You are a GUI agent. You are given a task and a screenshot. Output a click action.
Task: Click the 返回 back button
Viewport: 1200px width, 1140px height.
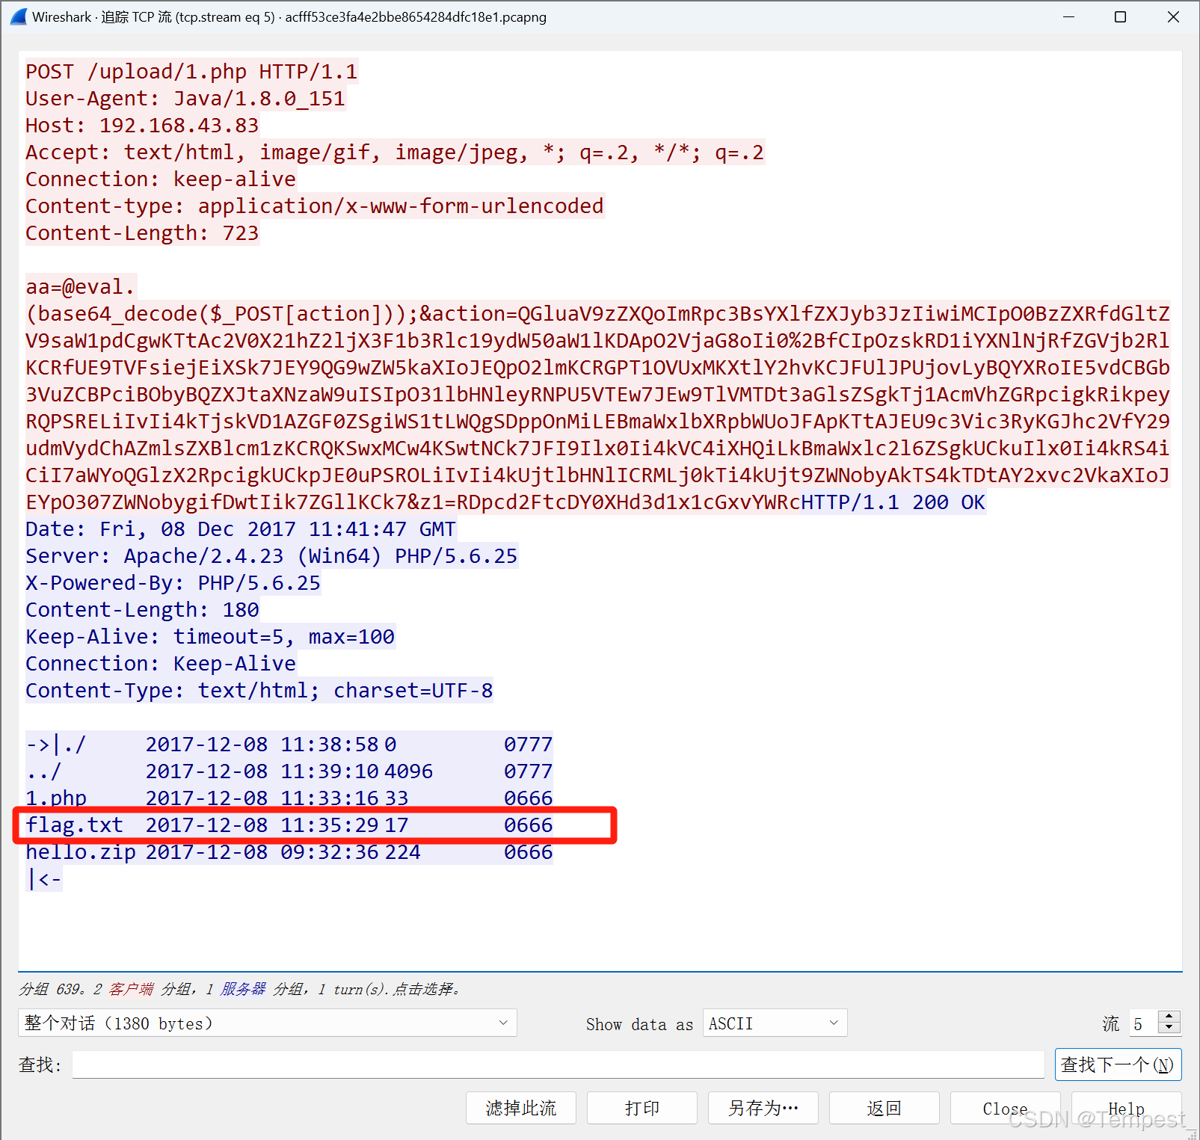884,1108
